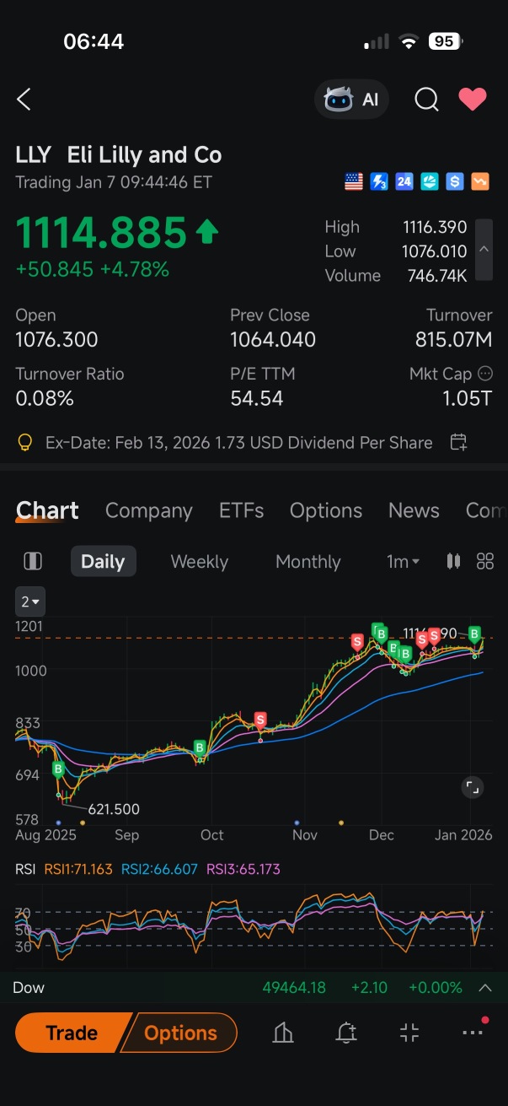Select the Daily chart interval

click(x=103, y=561)
